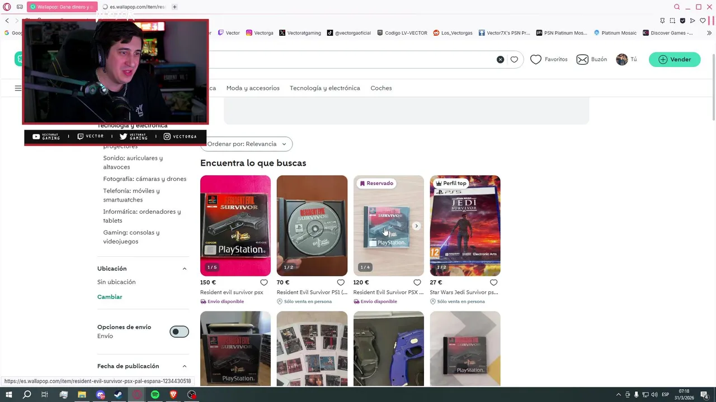Go back with browser back arrow

tap(7, 21)
